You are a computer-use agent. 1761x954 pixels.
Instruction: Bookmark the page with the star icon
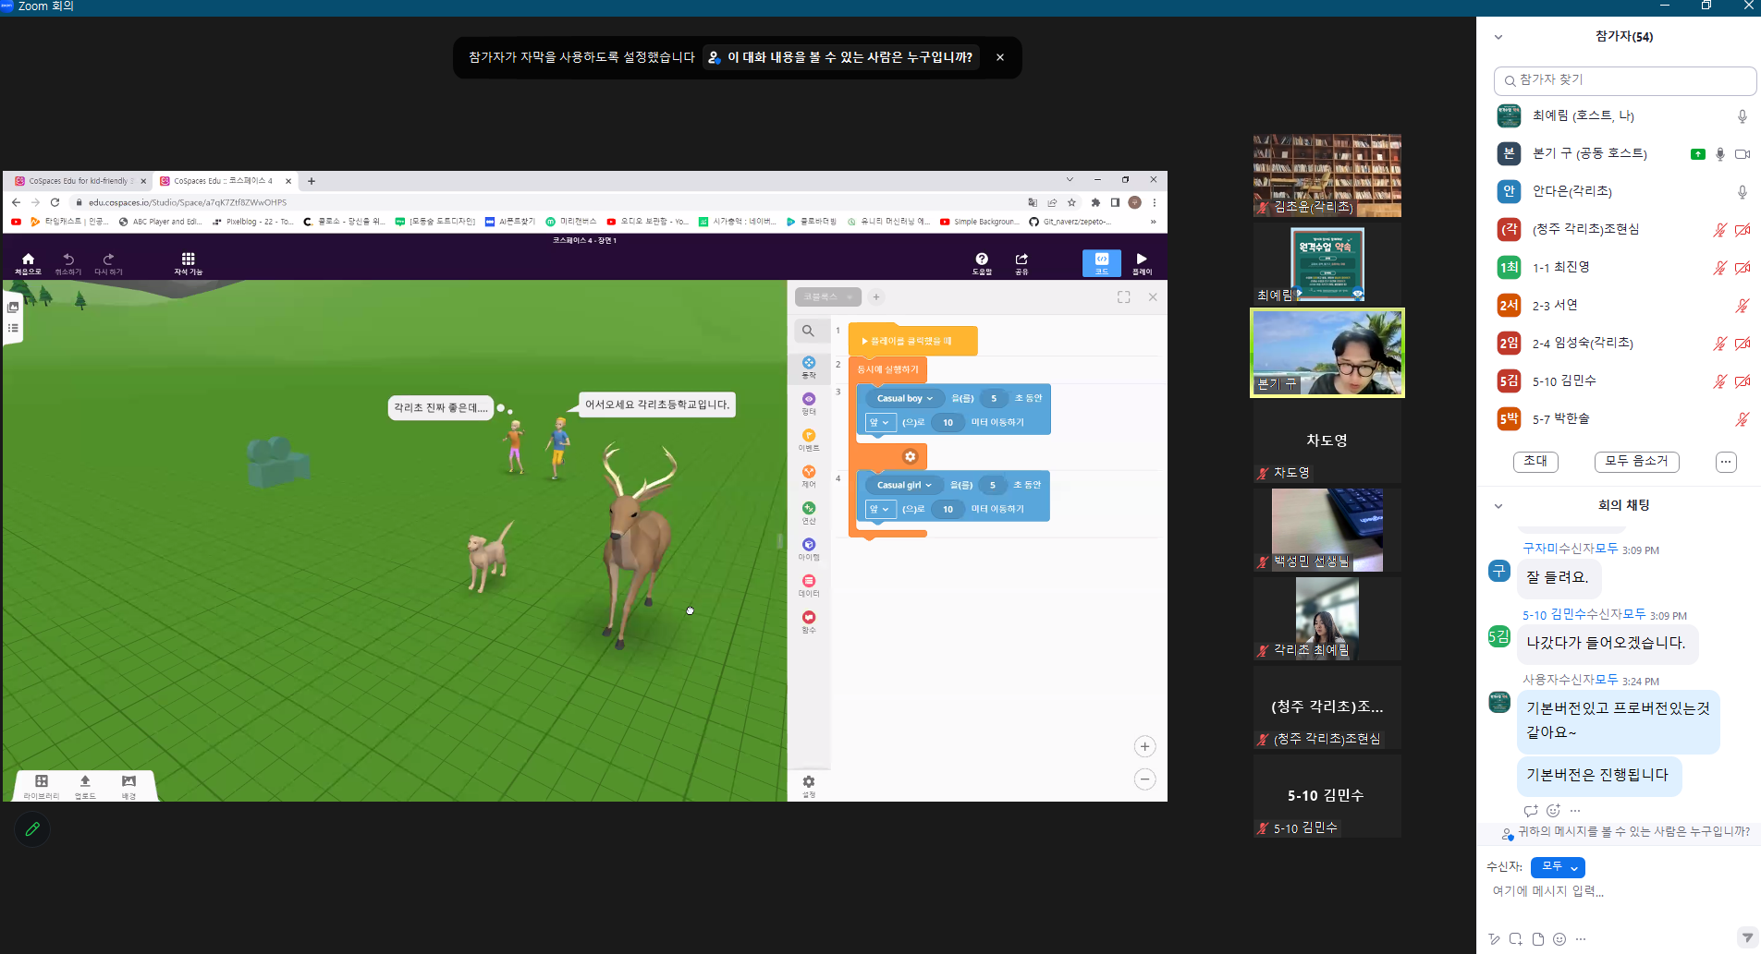coord(1071,202)
